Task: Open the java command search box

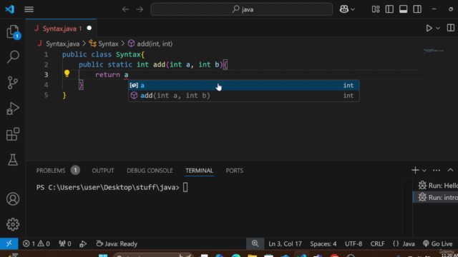Action: coord(242,9)
